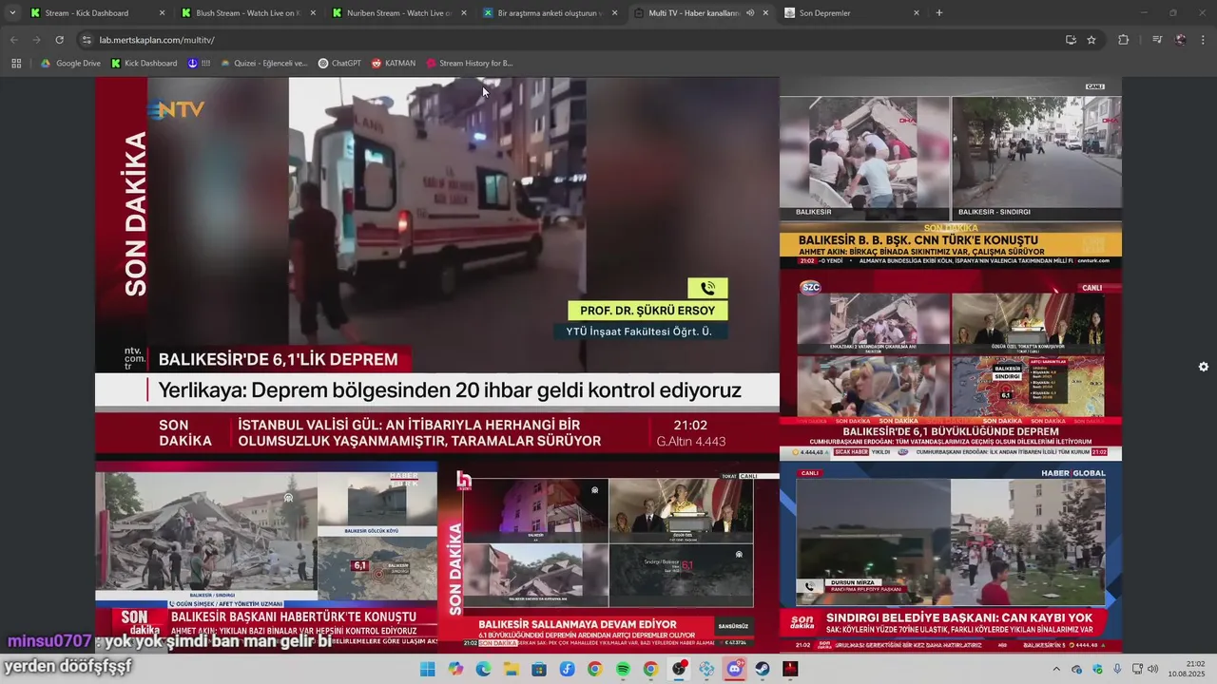Close the Son Depremler tab
Image resolution: width=1217 pixels, height=684 pixels.
[917, 13]
